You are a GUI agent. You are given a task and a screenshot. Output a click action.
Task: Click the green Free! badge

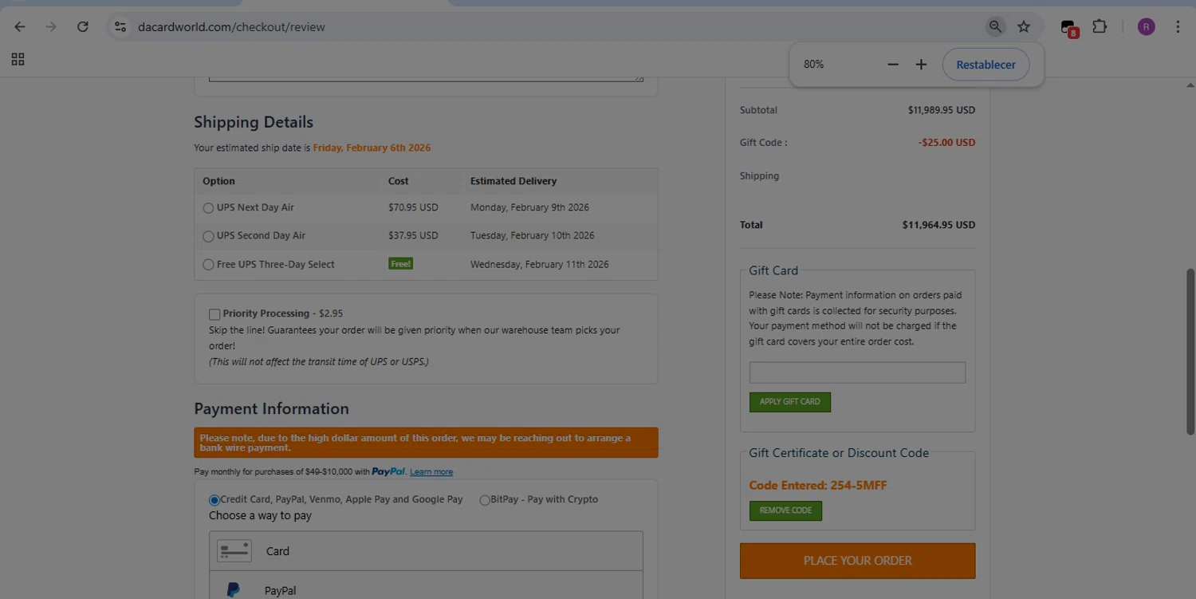pos(400,264)
